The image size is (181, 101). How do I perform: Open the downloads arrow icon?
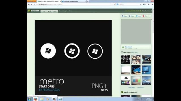[x=149, y=4]
